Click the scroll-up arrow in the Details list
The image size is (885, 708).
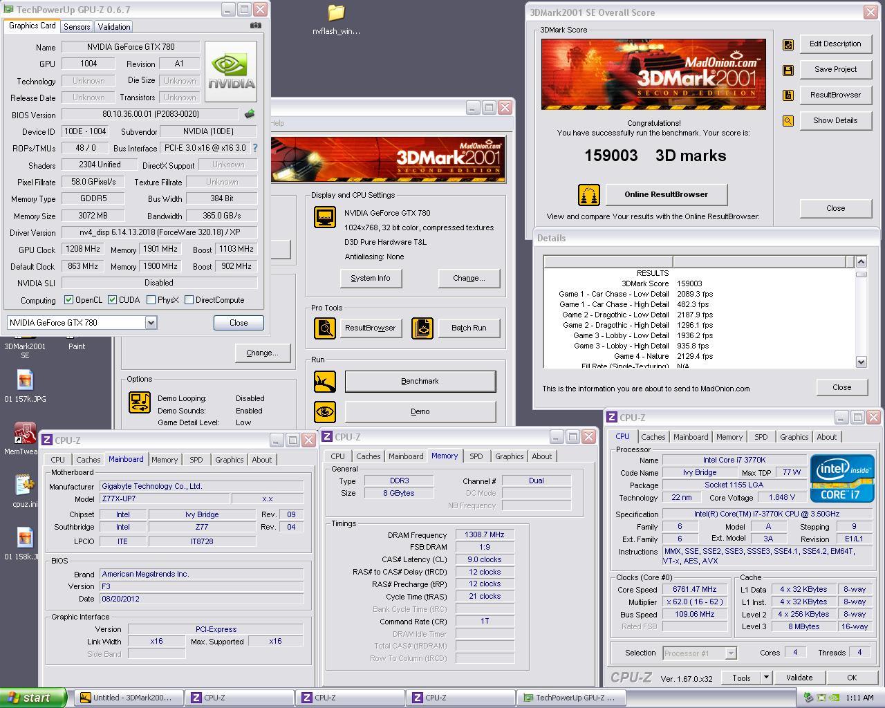tap(861, 261)
